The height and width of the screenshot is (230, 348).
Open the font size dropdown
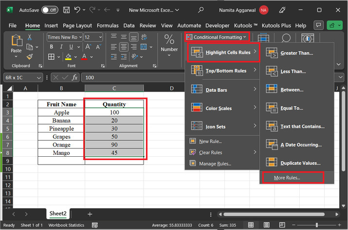coord(101,37)
